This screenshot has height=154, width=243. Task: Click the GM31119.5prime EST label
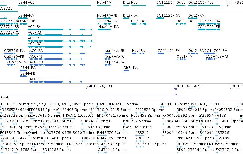[113, 150]
